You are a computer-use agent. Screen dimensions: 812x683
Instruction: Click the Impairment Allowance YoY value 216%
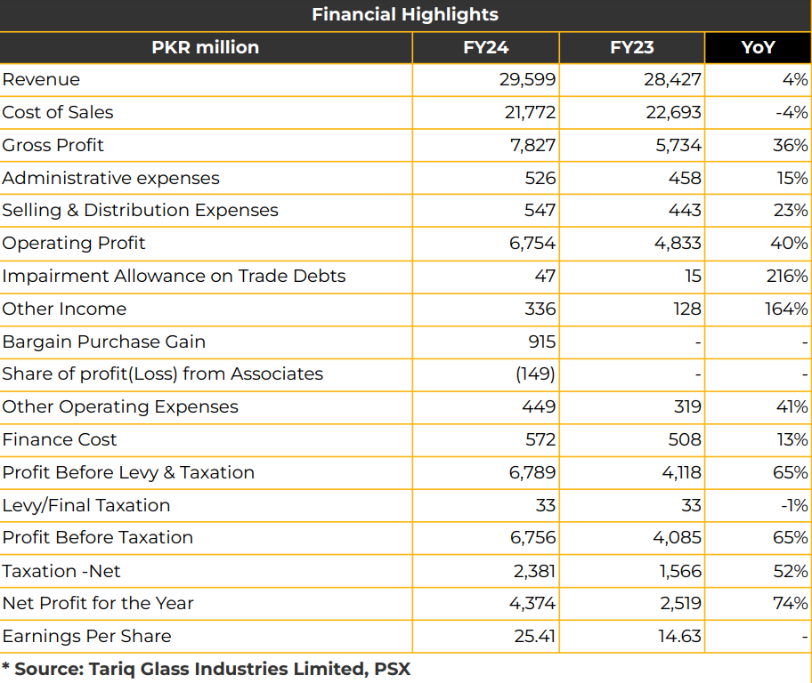(x=787, y=277)
